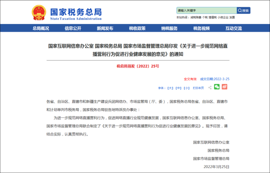Set font size to 小
The image size is (270, 173).
click(187, 88)
